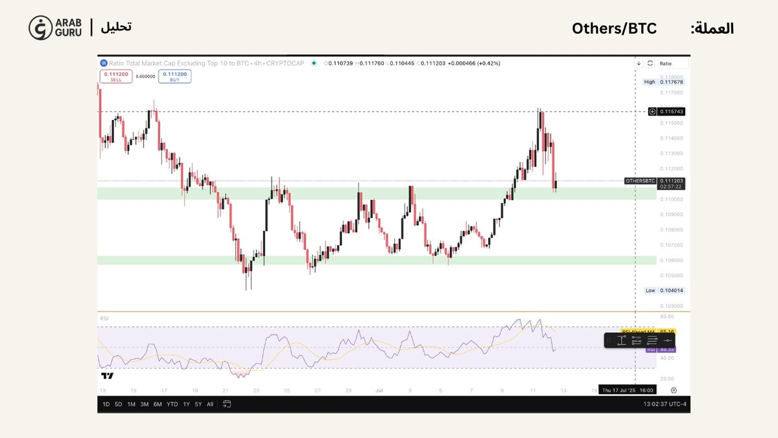Select the 1D time range
This screenshot has width=778, height=438.
tap(106, 404)
